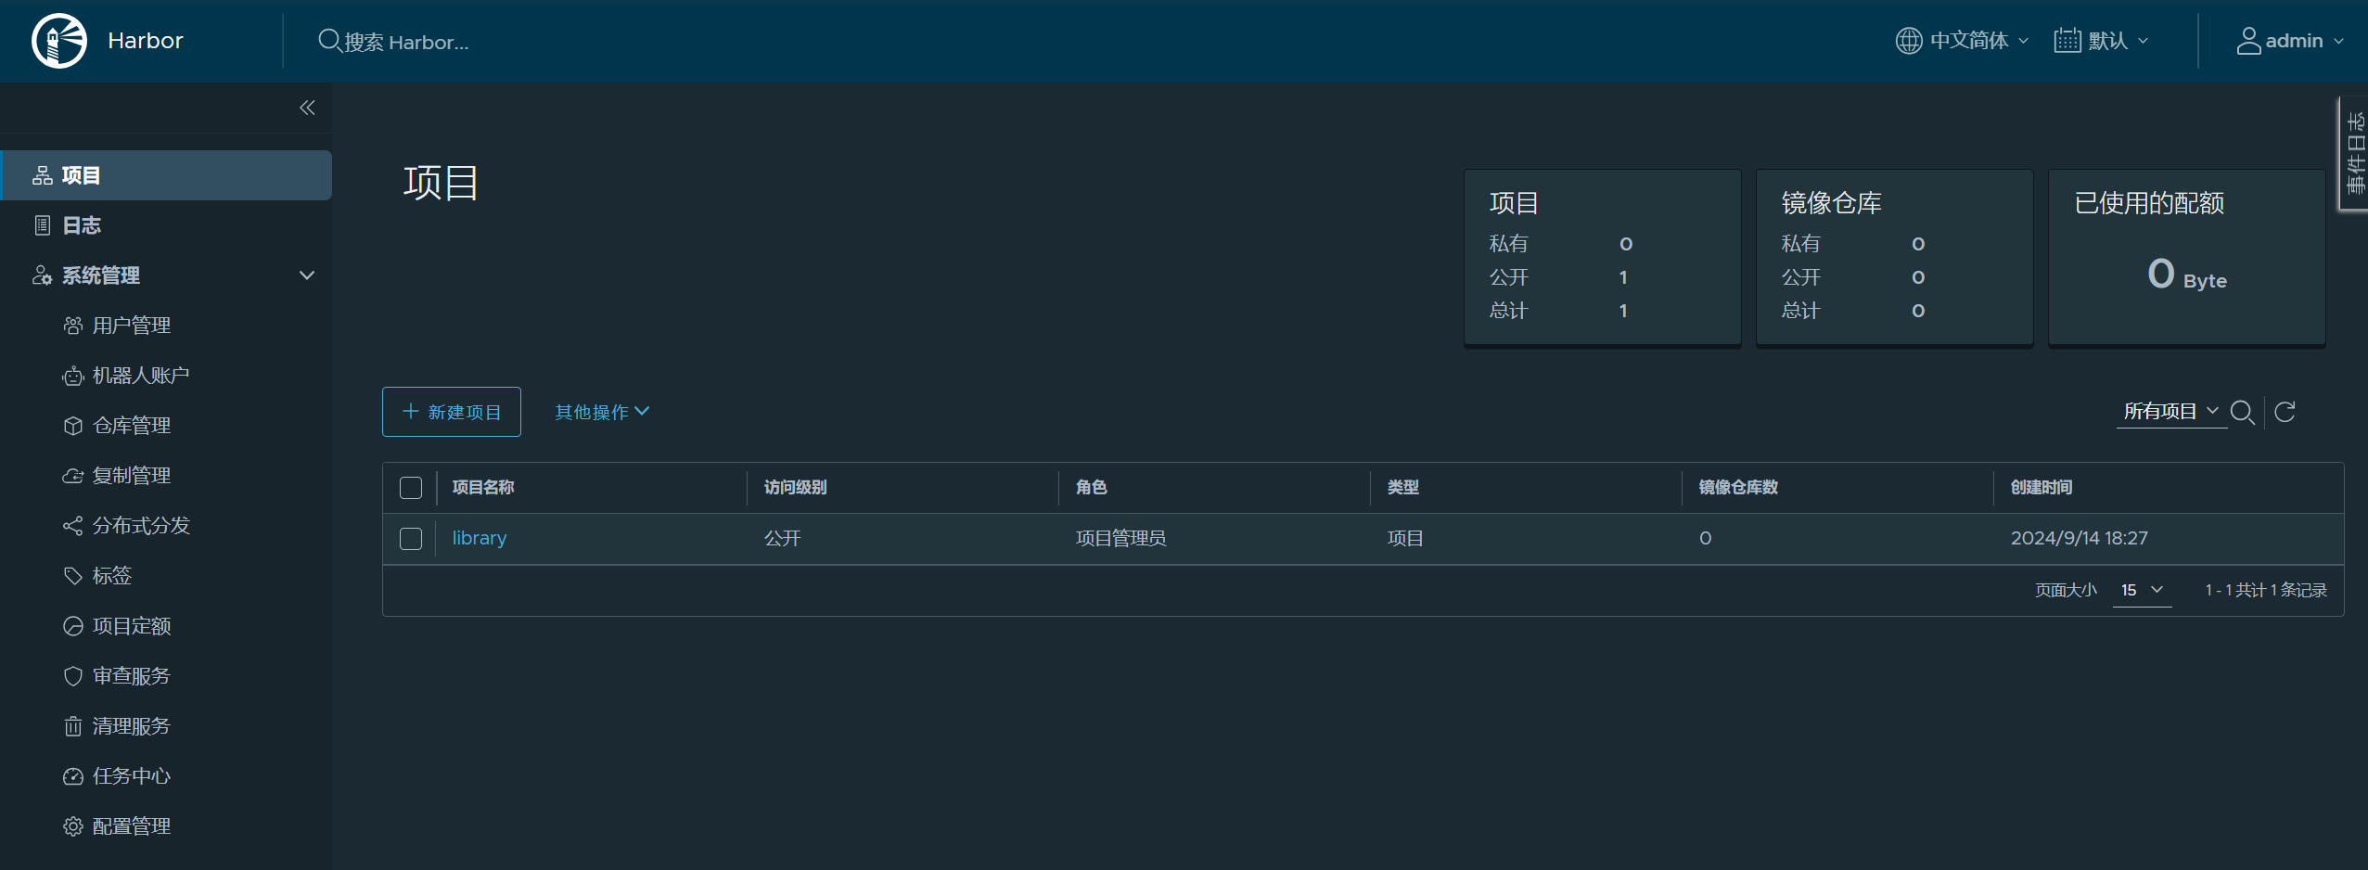Click the 日志 sidebar list icon
Image resolution: width=2368 pixels, height=870 pixels.
coord(43,225)
